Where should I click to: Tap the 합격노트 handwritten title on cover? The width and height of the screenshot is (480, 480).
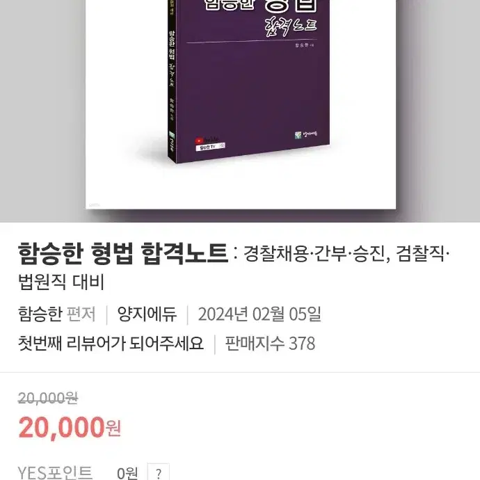click(x=291, y=27)
